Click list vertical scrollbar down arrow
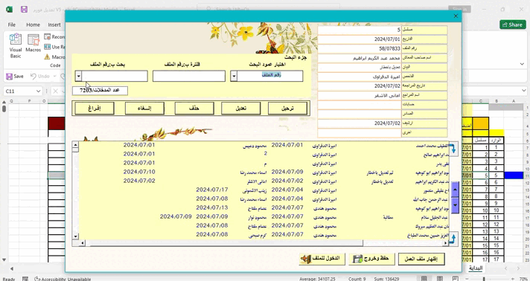The image size is (530, 281). pos(75,236)
